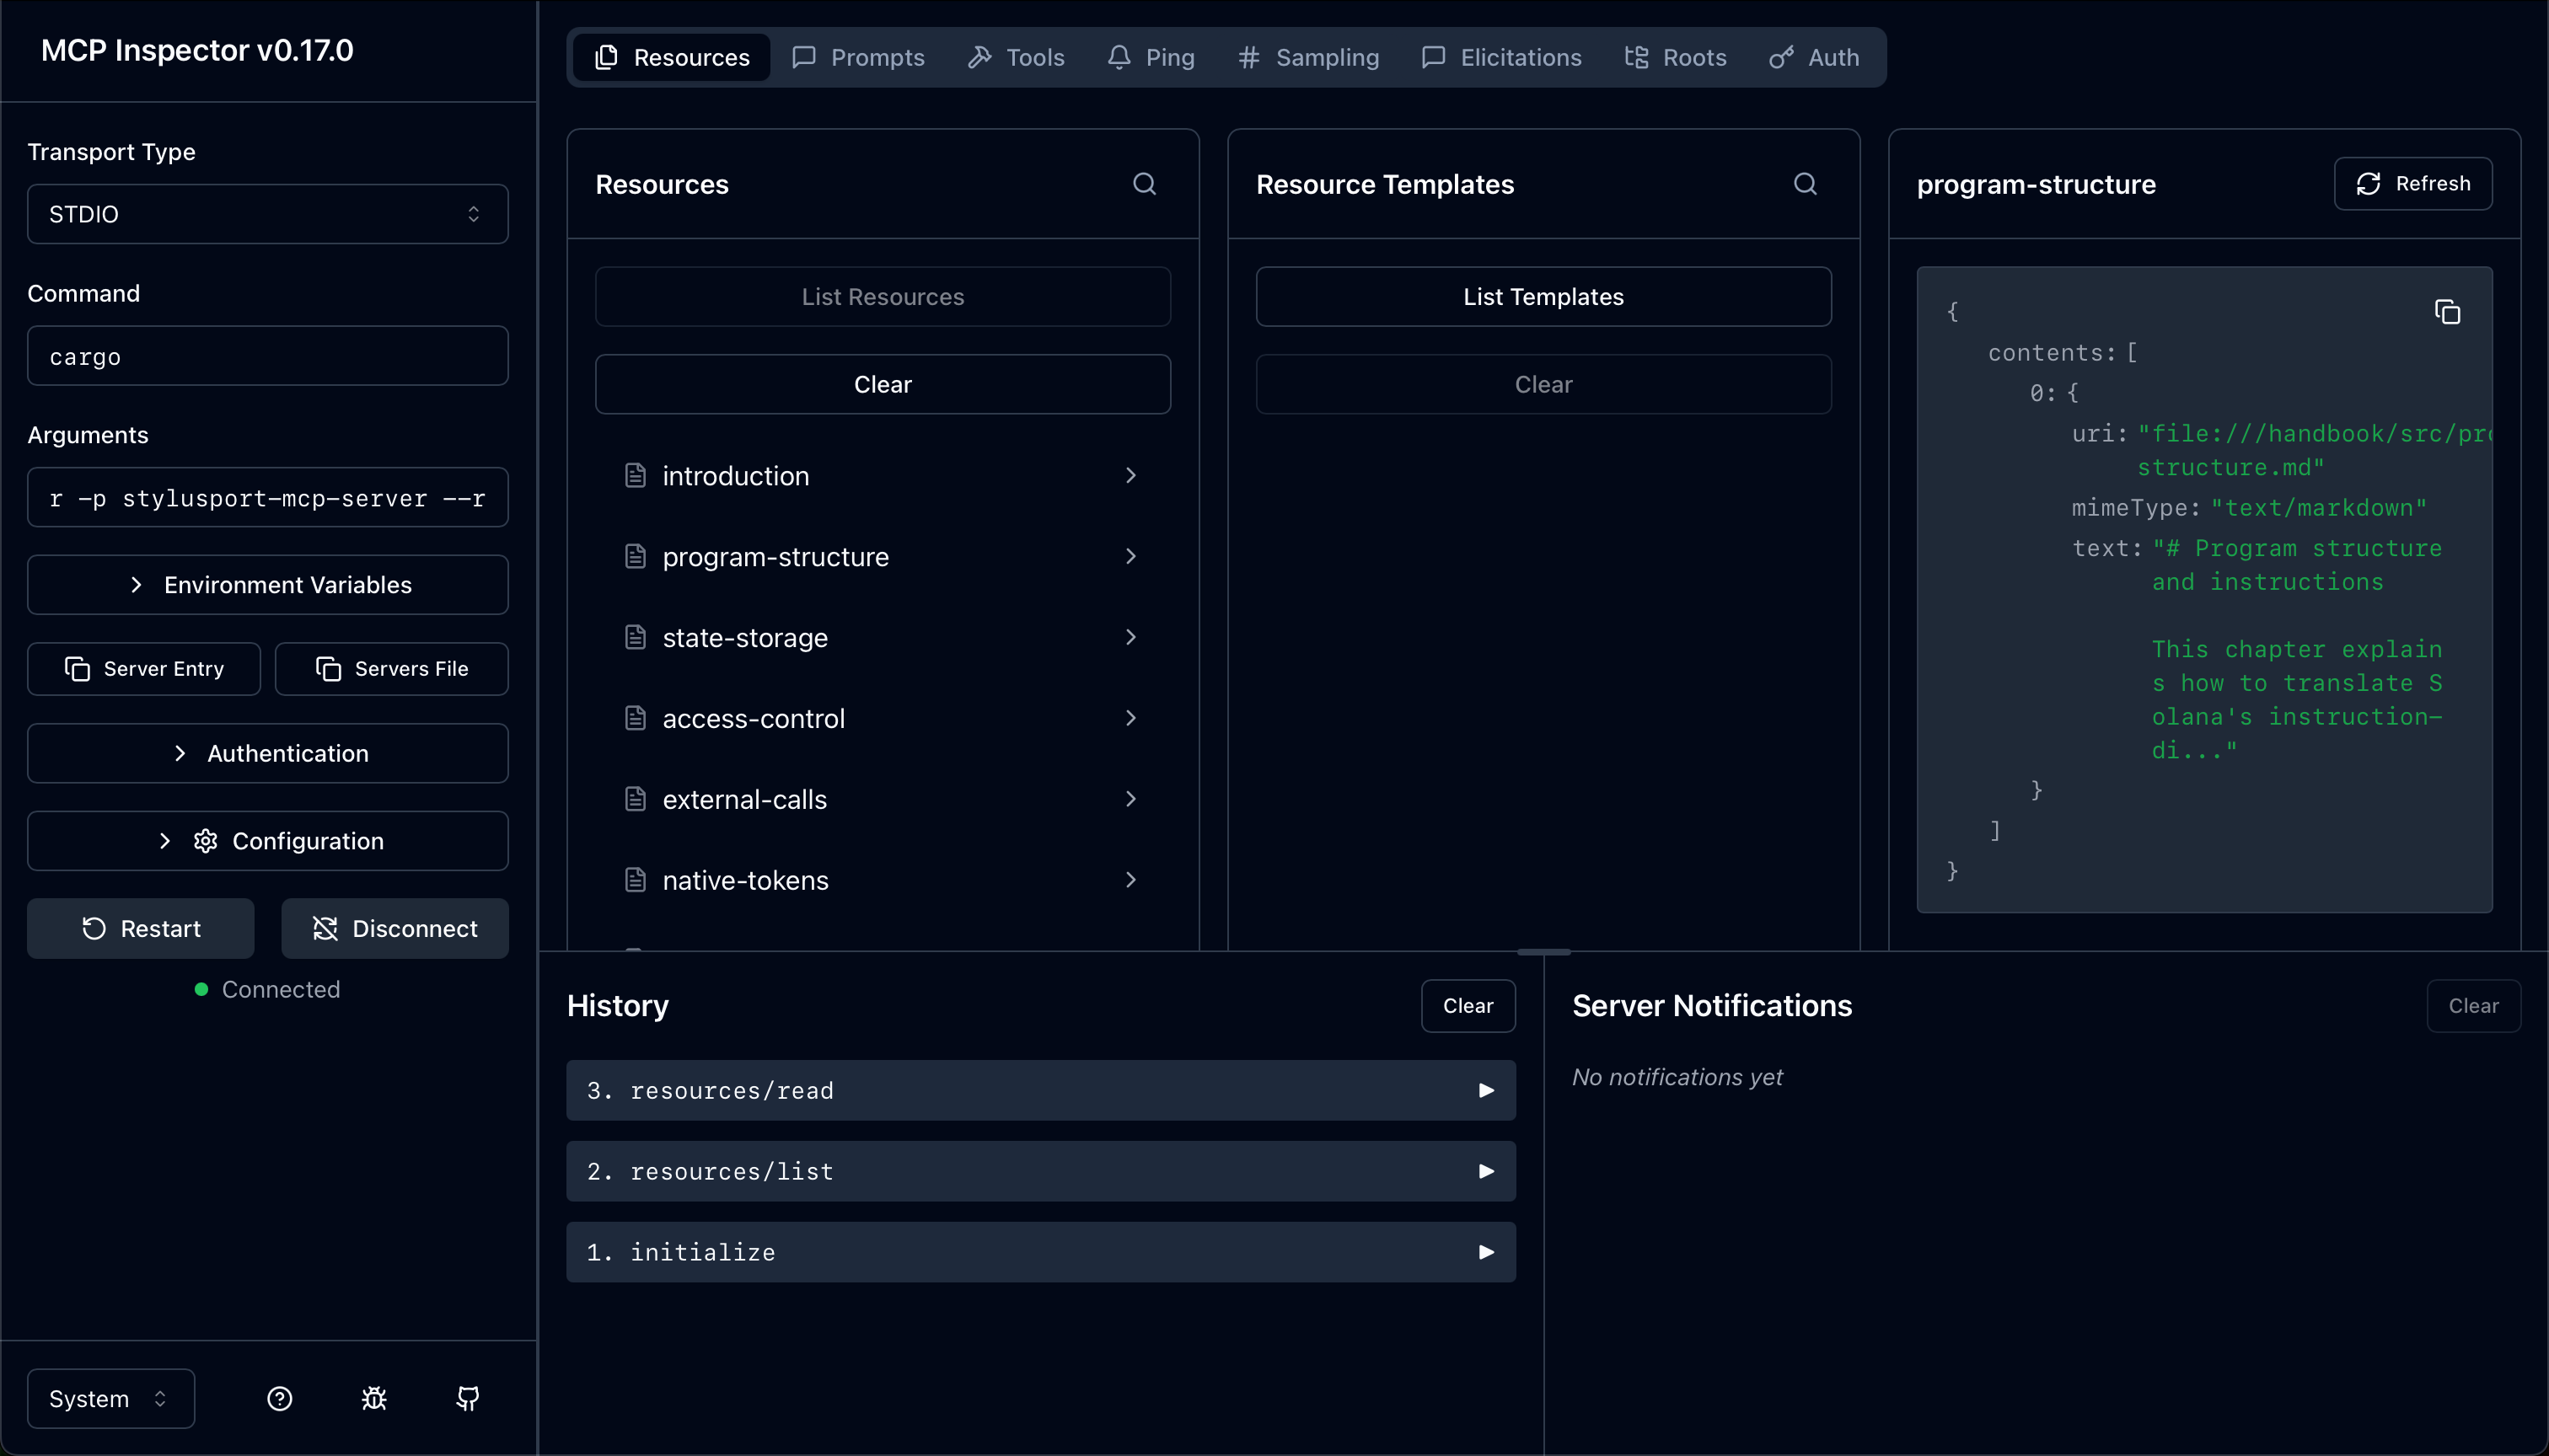Viewport: 2549px width, 1456px height.
Task: Click the Arguments input field
Action: coord(268,498)
